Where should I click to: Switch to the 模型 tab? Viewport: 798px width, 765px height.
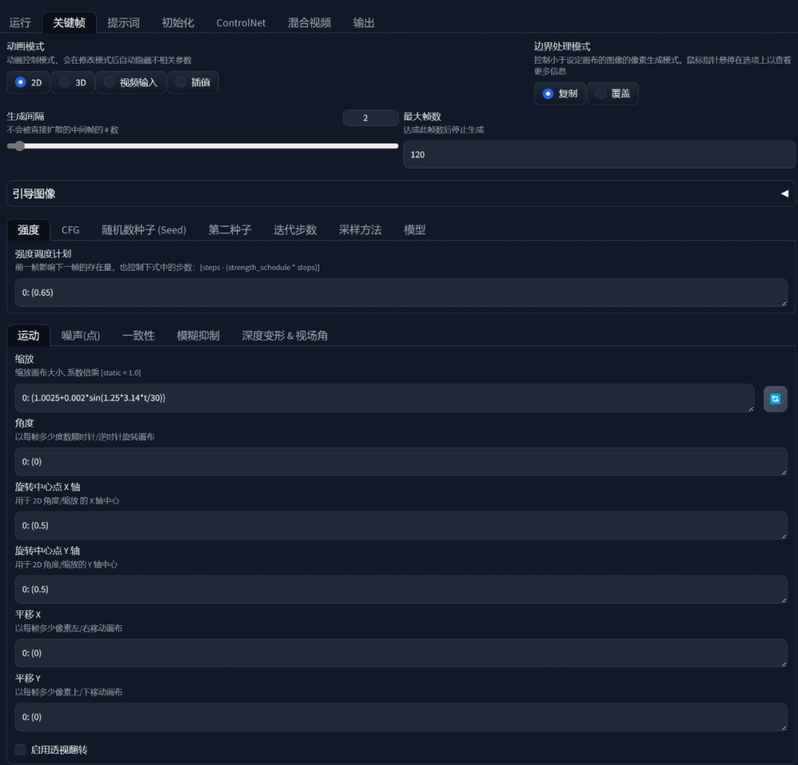tap(415, 230)
